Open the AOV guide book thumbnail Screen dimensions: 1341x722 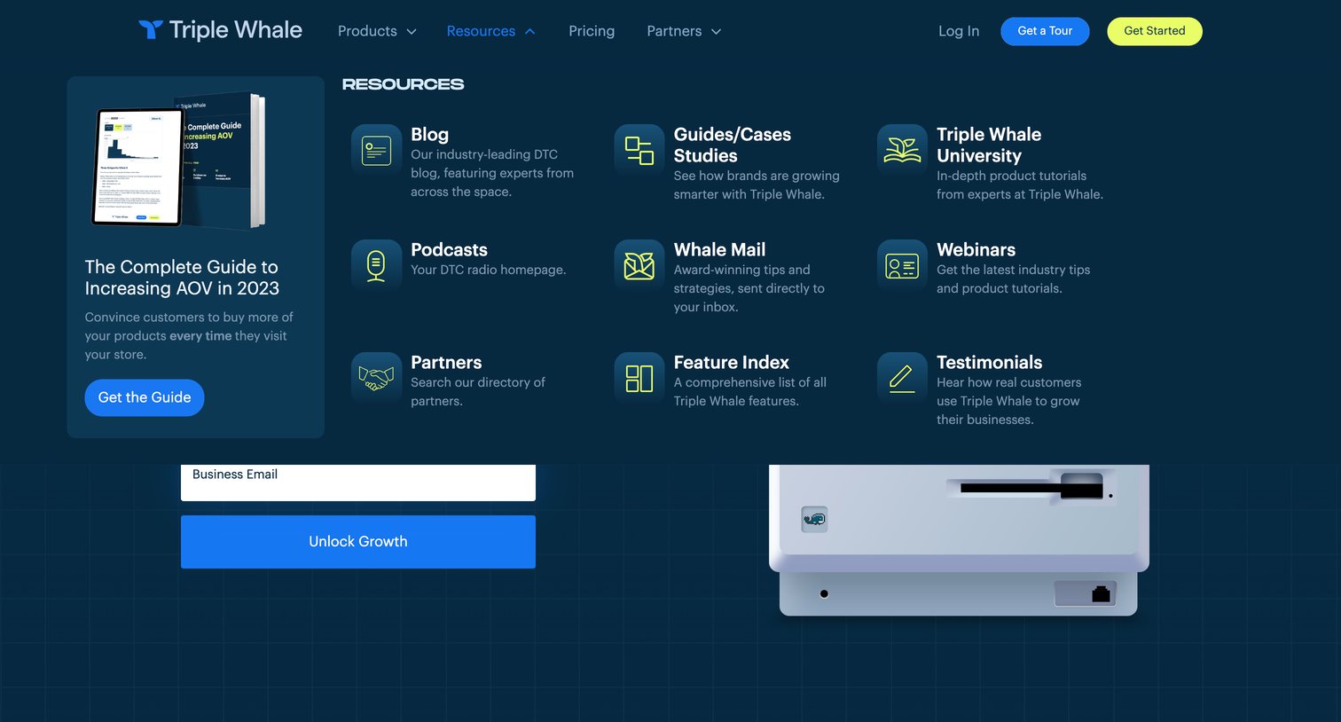[178, 161]
